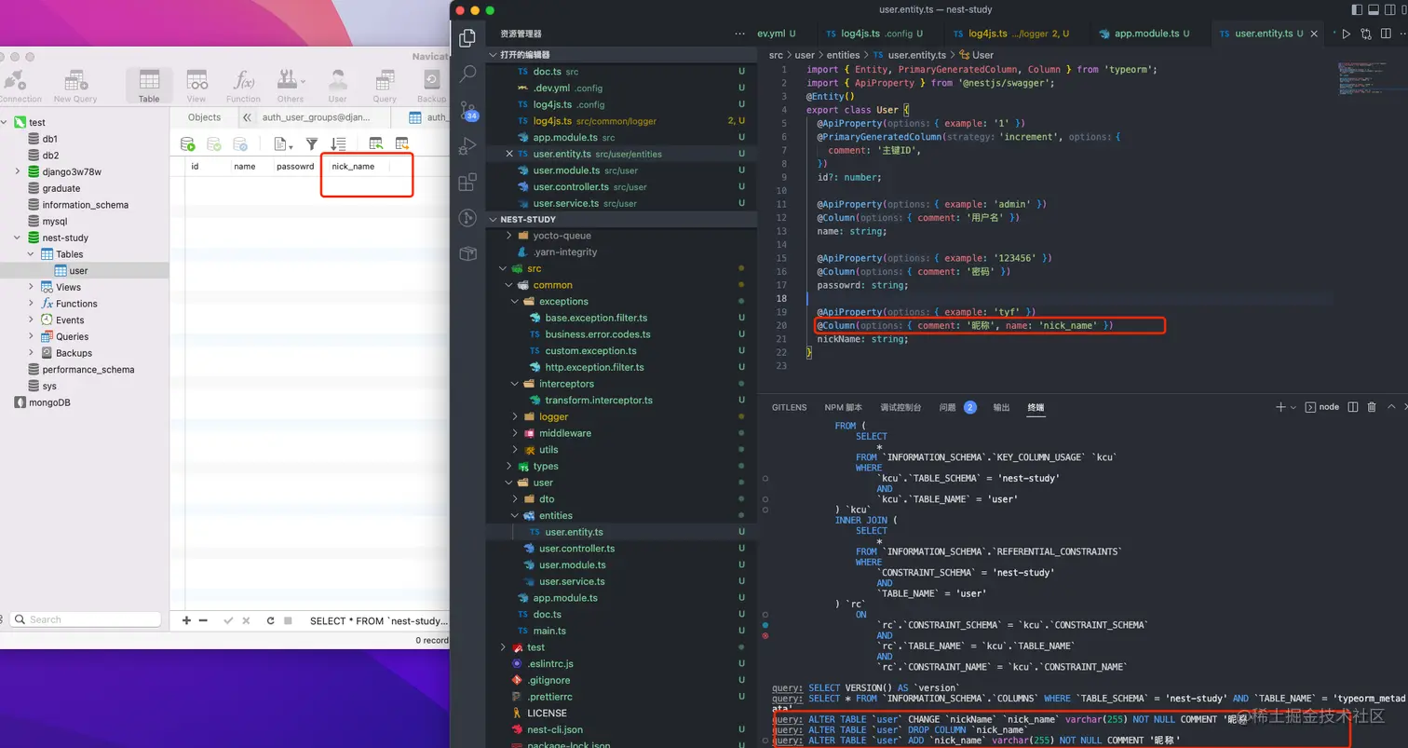
Task: Open the GITLENS panel tab
Action: coord(790,407)
